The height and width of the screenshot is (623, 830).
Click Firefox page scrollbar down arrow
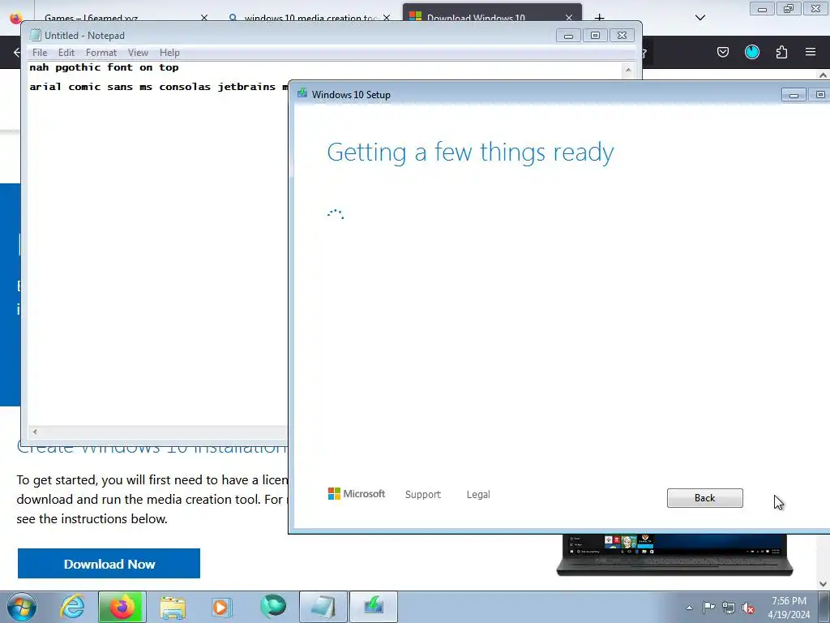(x=823, y=584)
